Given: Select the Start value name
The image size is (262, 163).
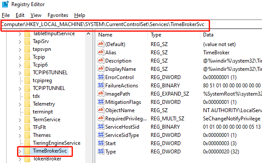Looking at the screenshot, I should [110, 143].
